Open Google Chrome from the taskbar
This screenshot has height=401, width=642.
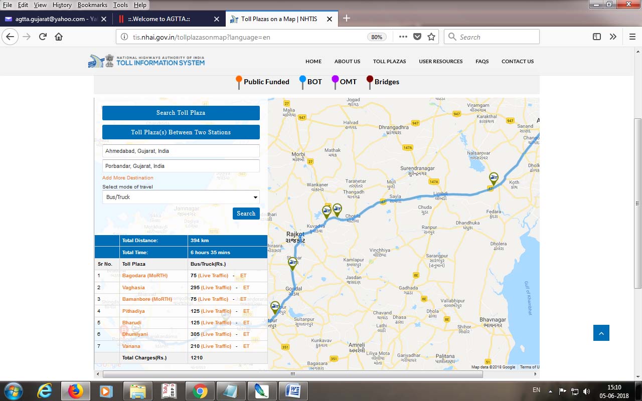coord(200,391)
